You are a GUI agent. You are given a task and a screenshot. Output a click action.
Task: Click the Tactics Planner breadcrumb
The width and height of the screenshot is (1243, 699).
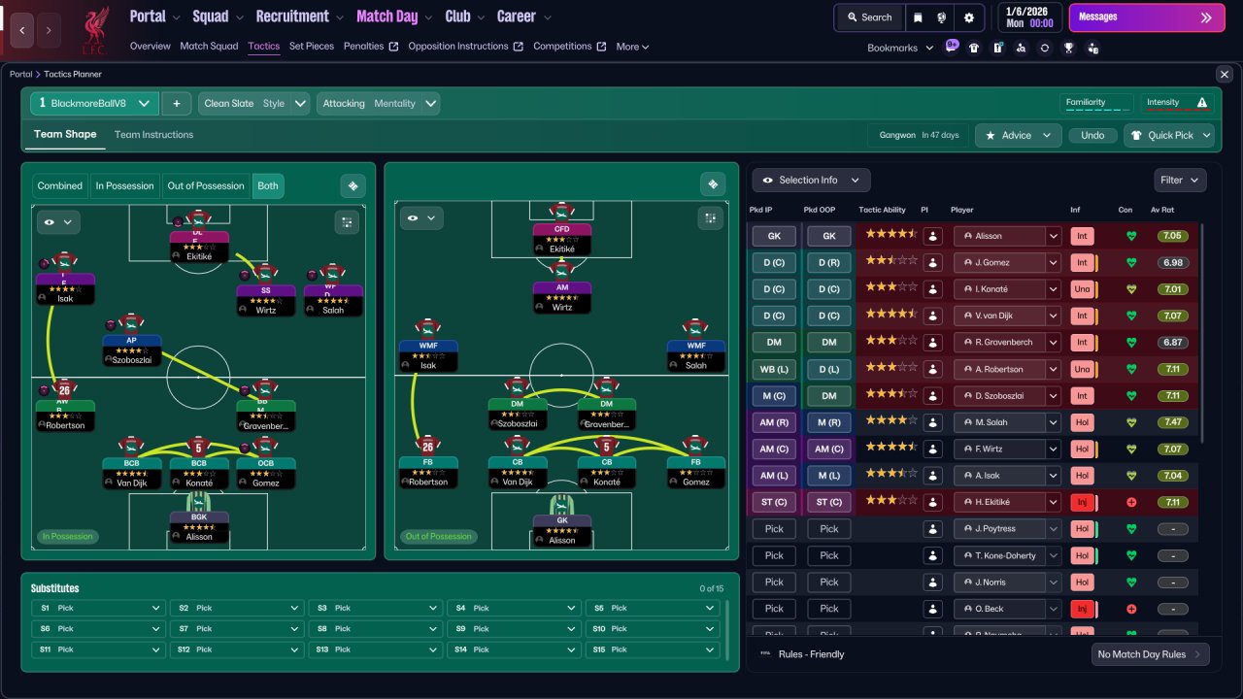click(x=73, y=75)
